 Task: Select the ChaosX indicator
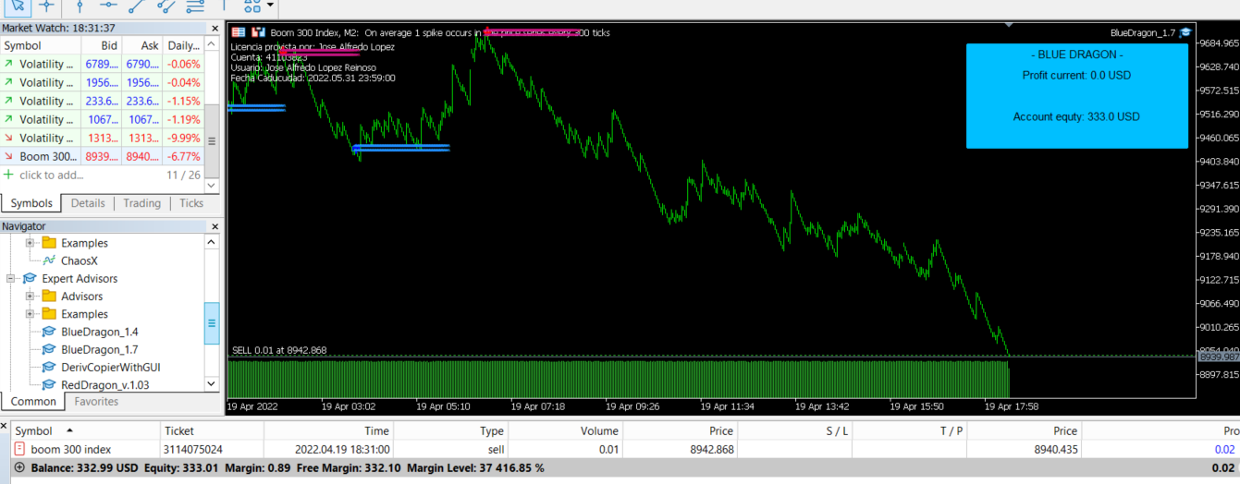coord(79,260)
